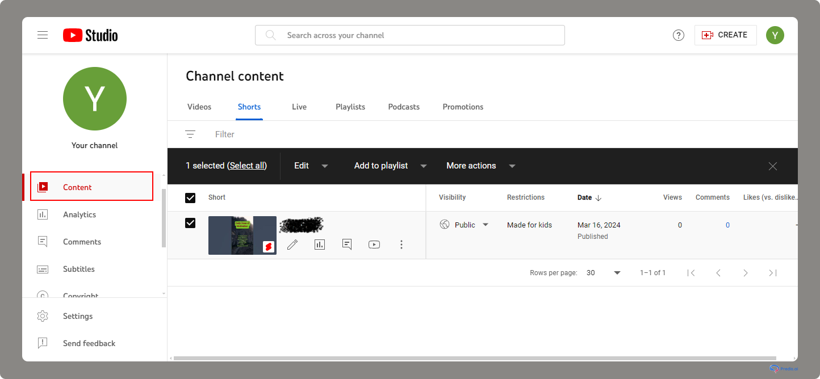Screen dimensions: 820x379
Task: Click the Filter icon above the content list
Action: [x=190, y=134]
